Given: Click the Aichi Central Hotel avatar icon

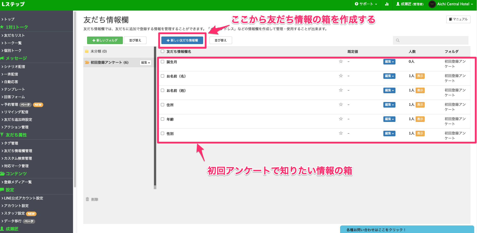Looking at the screenshot, I should 432,4.
